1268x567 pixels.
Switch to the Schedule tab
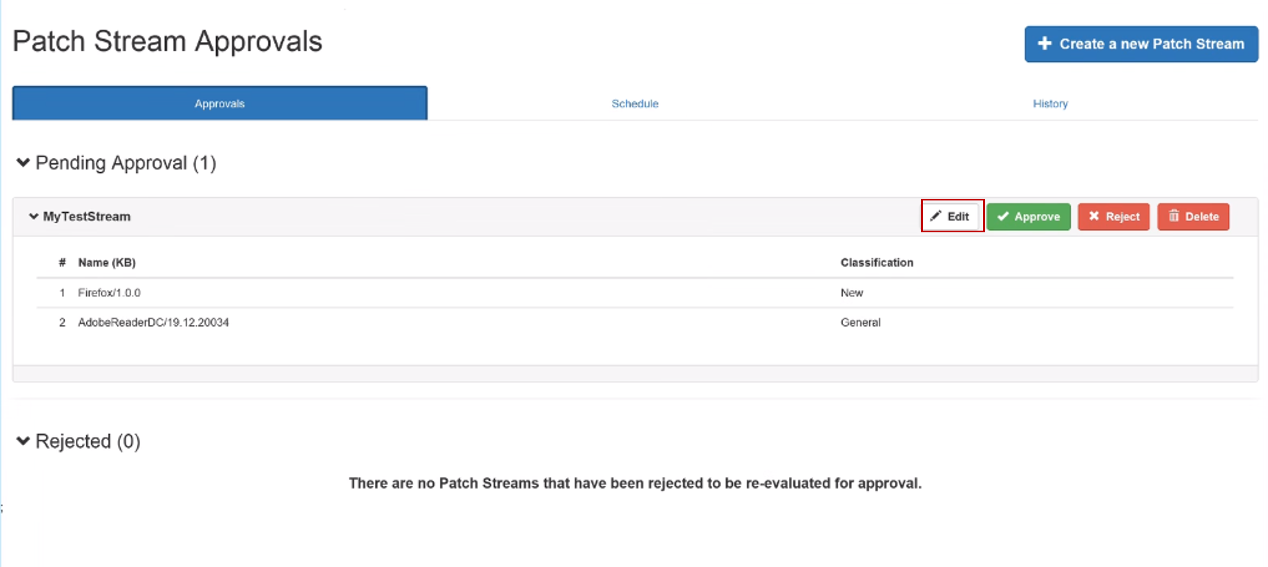click(634, 104)
